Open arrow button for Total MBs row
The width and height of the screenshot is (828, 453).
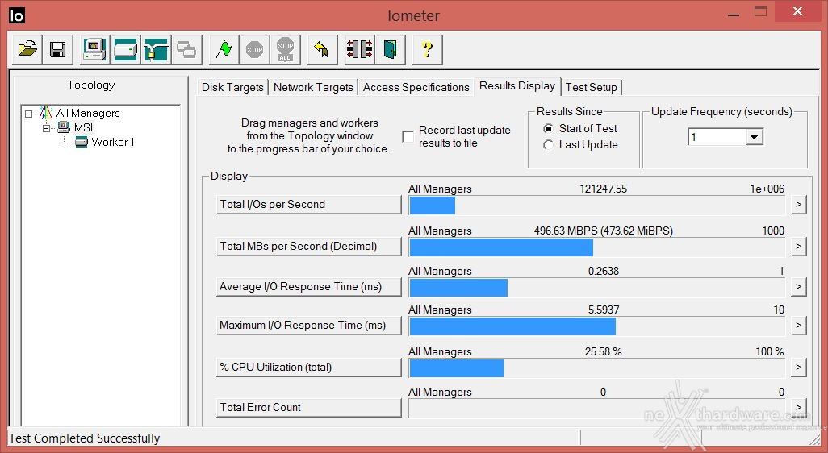click(798, 247)
